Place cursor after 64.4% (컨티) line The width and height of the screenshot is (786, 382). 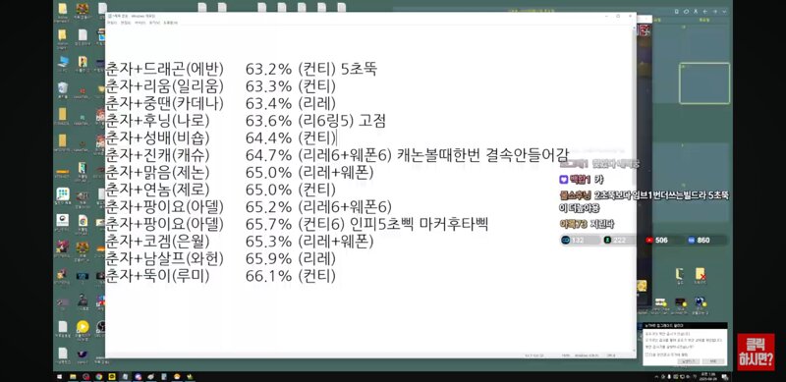click(335, 137)
